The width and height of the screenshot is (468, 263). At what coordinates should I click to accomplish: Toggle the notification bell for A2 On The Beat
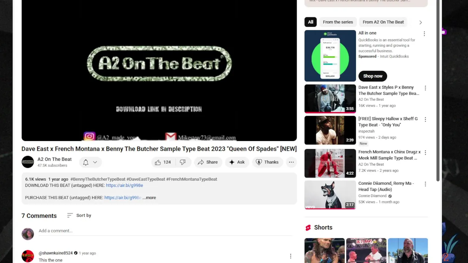coord(86,163)
